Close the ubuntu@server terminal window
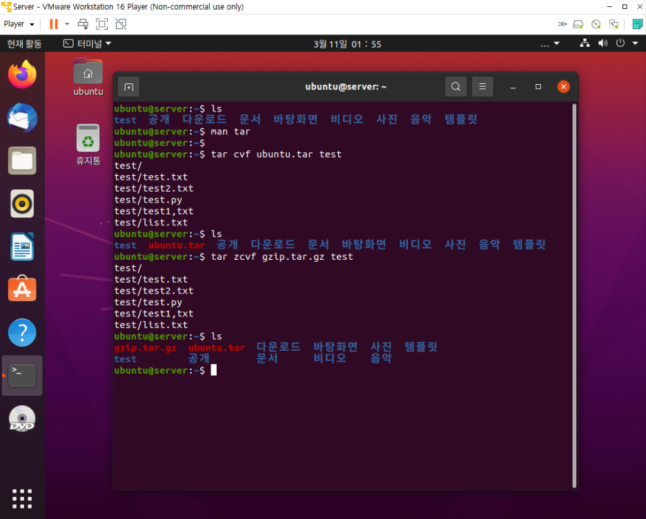The width and height of the screenshot is (646, 519). (563, 86)
